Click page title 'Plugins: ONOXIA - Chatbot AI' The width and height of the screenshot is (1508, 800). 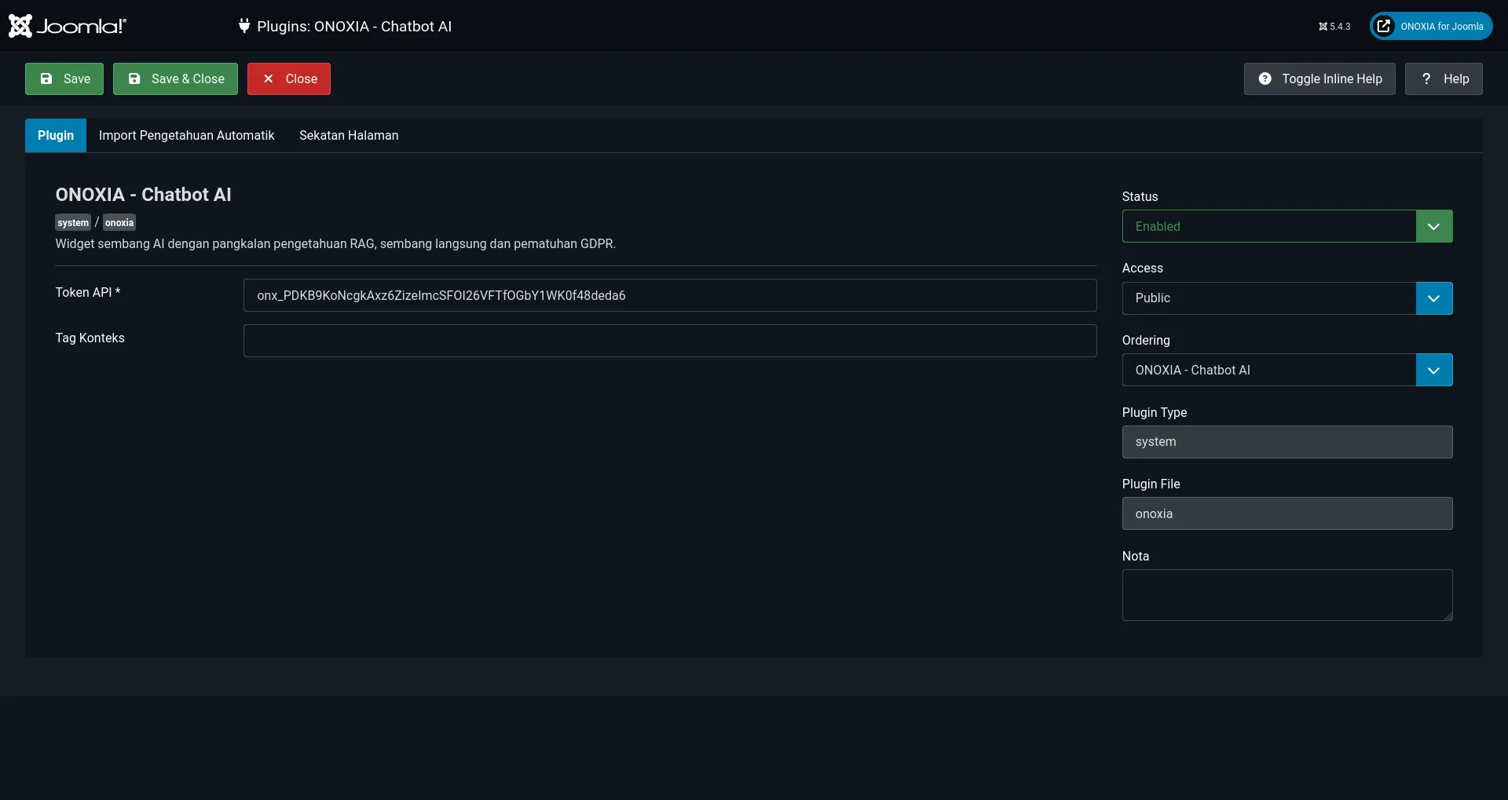tap(354, 26)
